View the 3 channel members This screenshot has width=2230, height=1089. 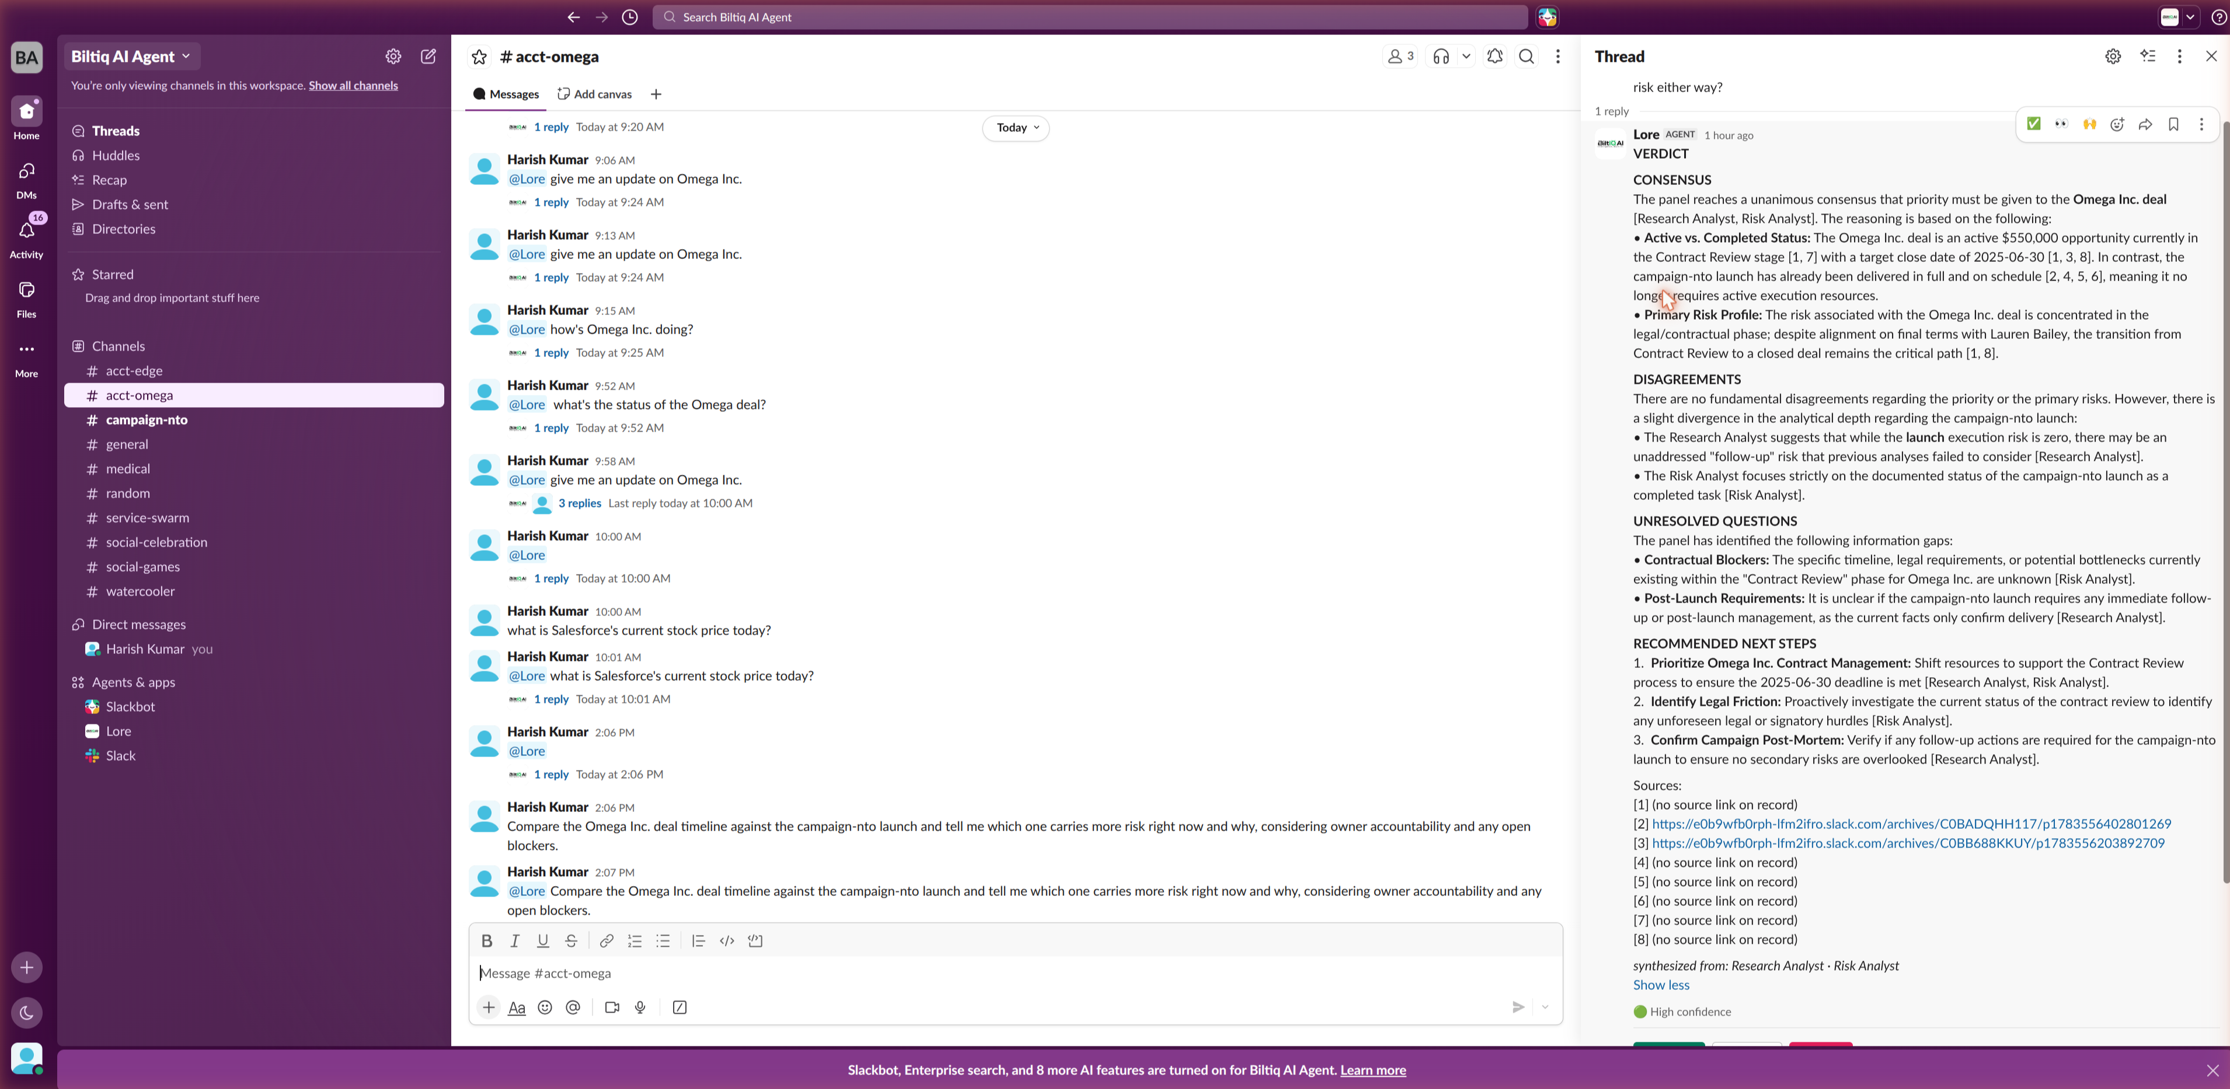click(x=1400, y=57)
